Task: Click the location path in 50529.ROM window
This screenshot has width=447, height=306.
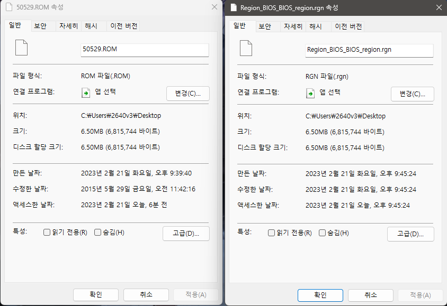Action: tap(121, 116)
